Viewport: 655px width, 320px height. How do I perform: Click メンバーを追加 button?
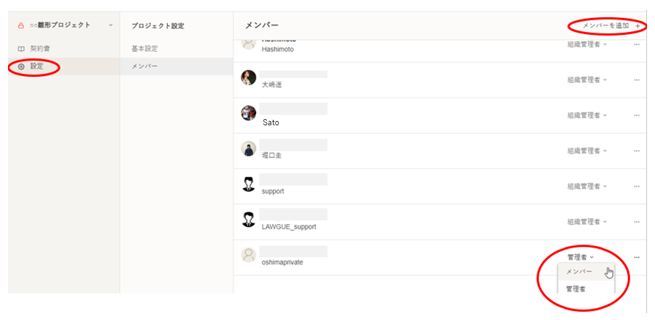click(606, 26)
